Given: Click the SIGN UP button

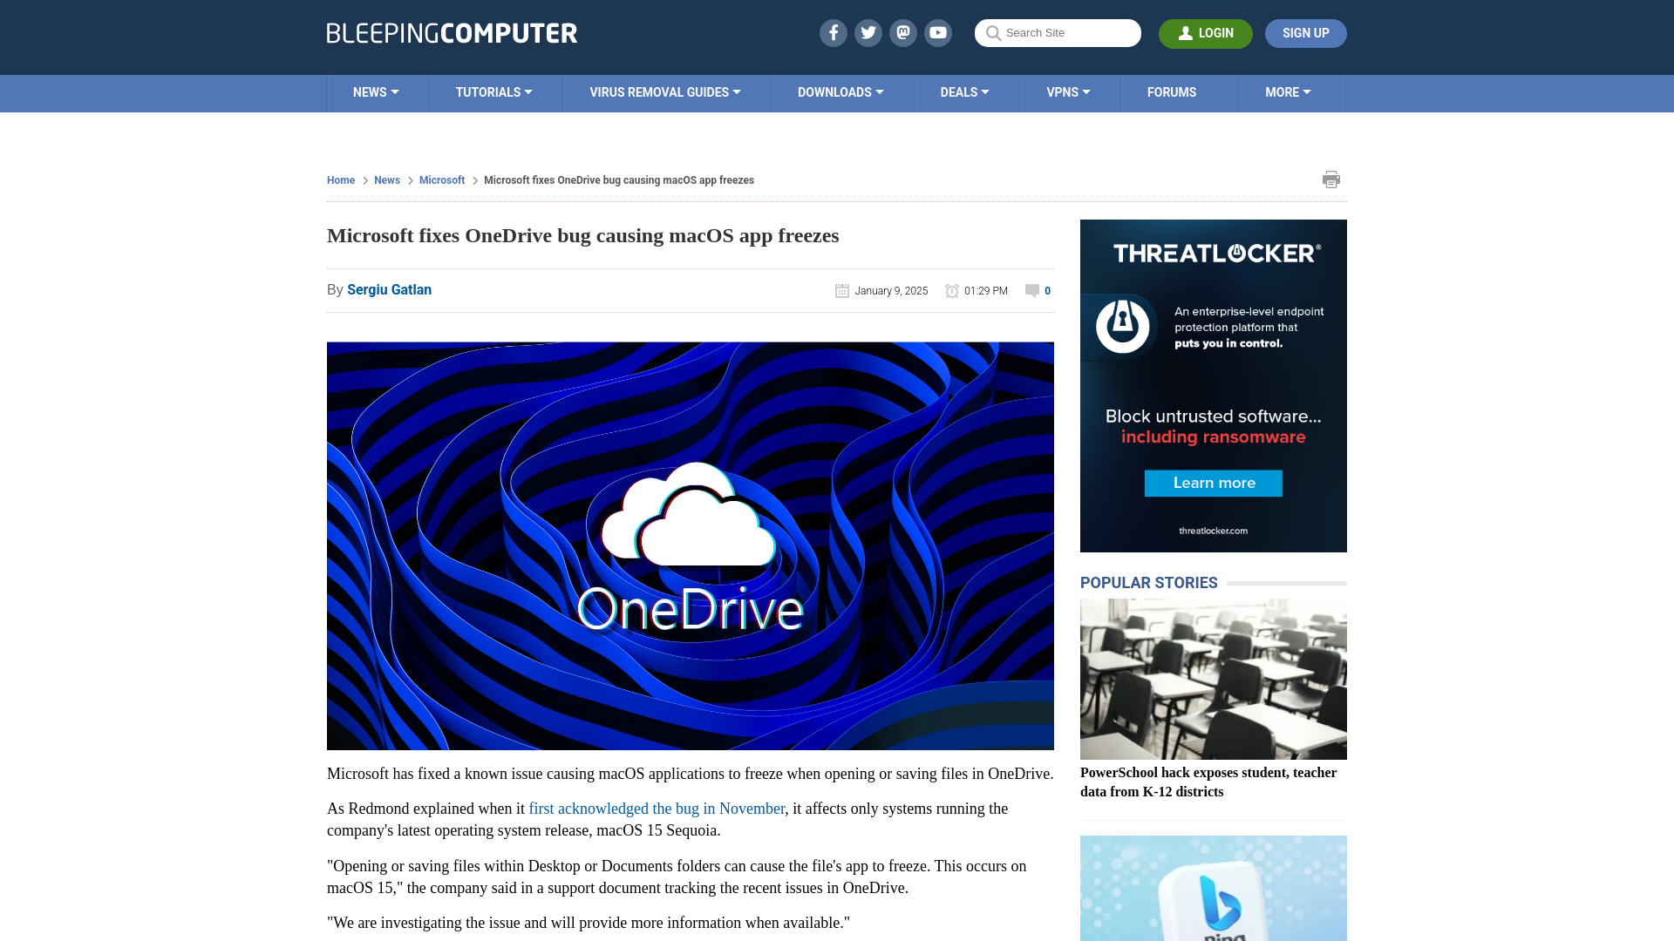Looking at the screenshot, I should [1305, 33].
